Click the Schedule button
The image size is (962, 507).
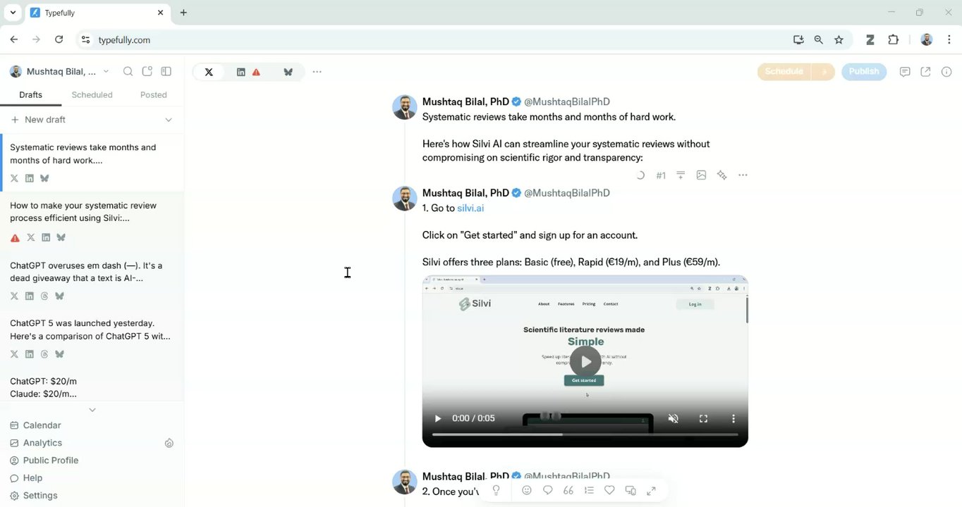click(784, 72)
